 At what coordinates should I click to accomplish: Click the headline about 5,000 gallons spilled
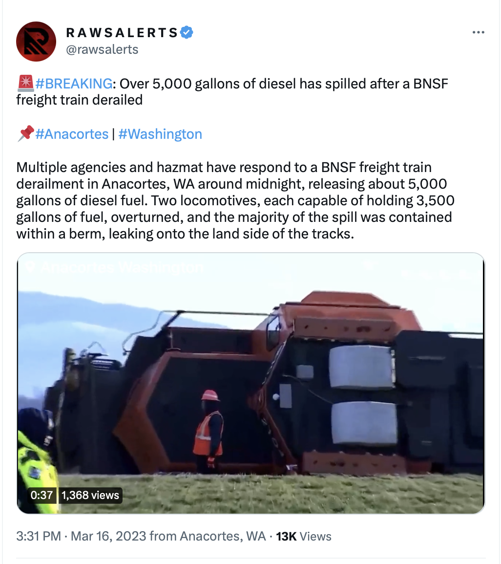[x=232, y=92]
